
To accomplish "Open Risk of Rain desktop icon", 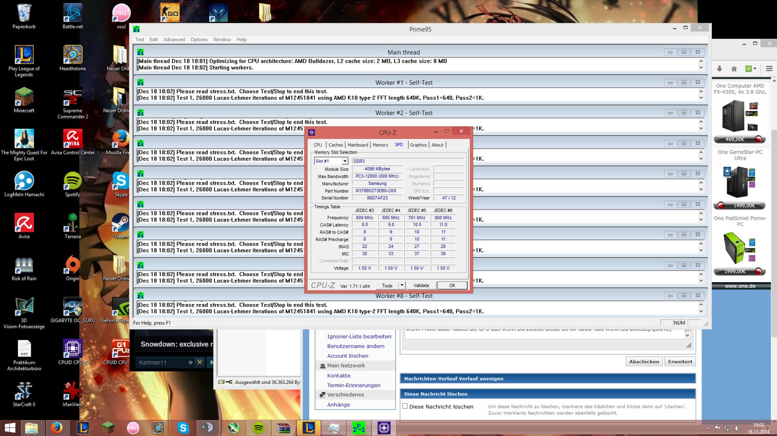I will point(24,268).
